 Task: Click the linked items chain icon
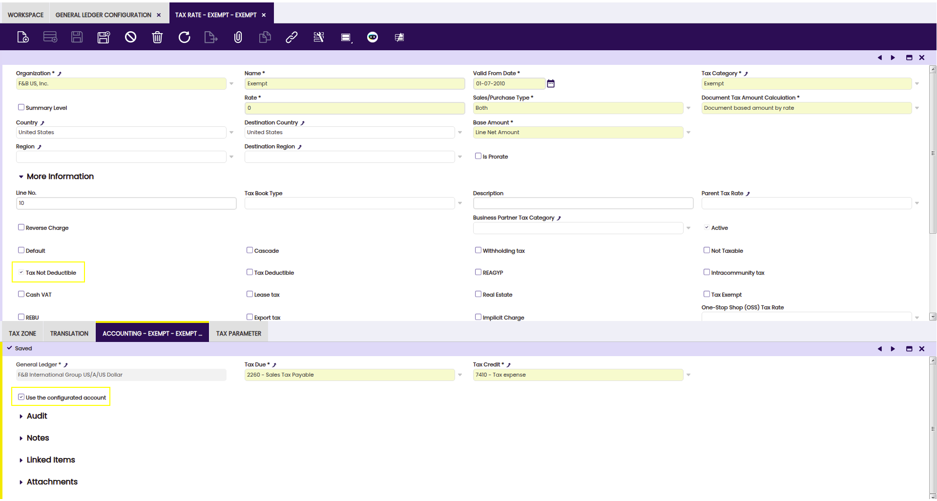point(292,37)
